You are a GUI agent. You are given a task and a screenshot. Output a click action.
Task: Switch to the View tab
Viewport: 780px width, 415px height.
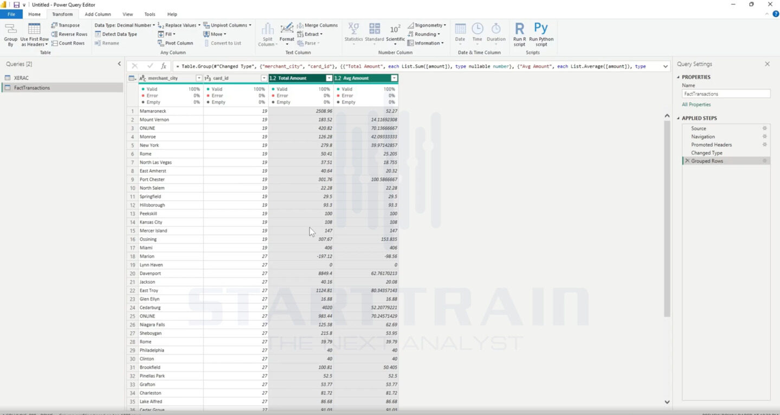(x=127, y=14)
